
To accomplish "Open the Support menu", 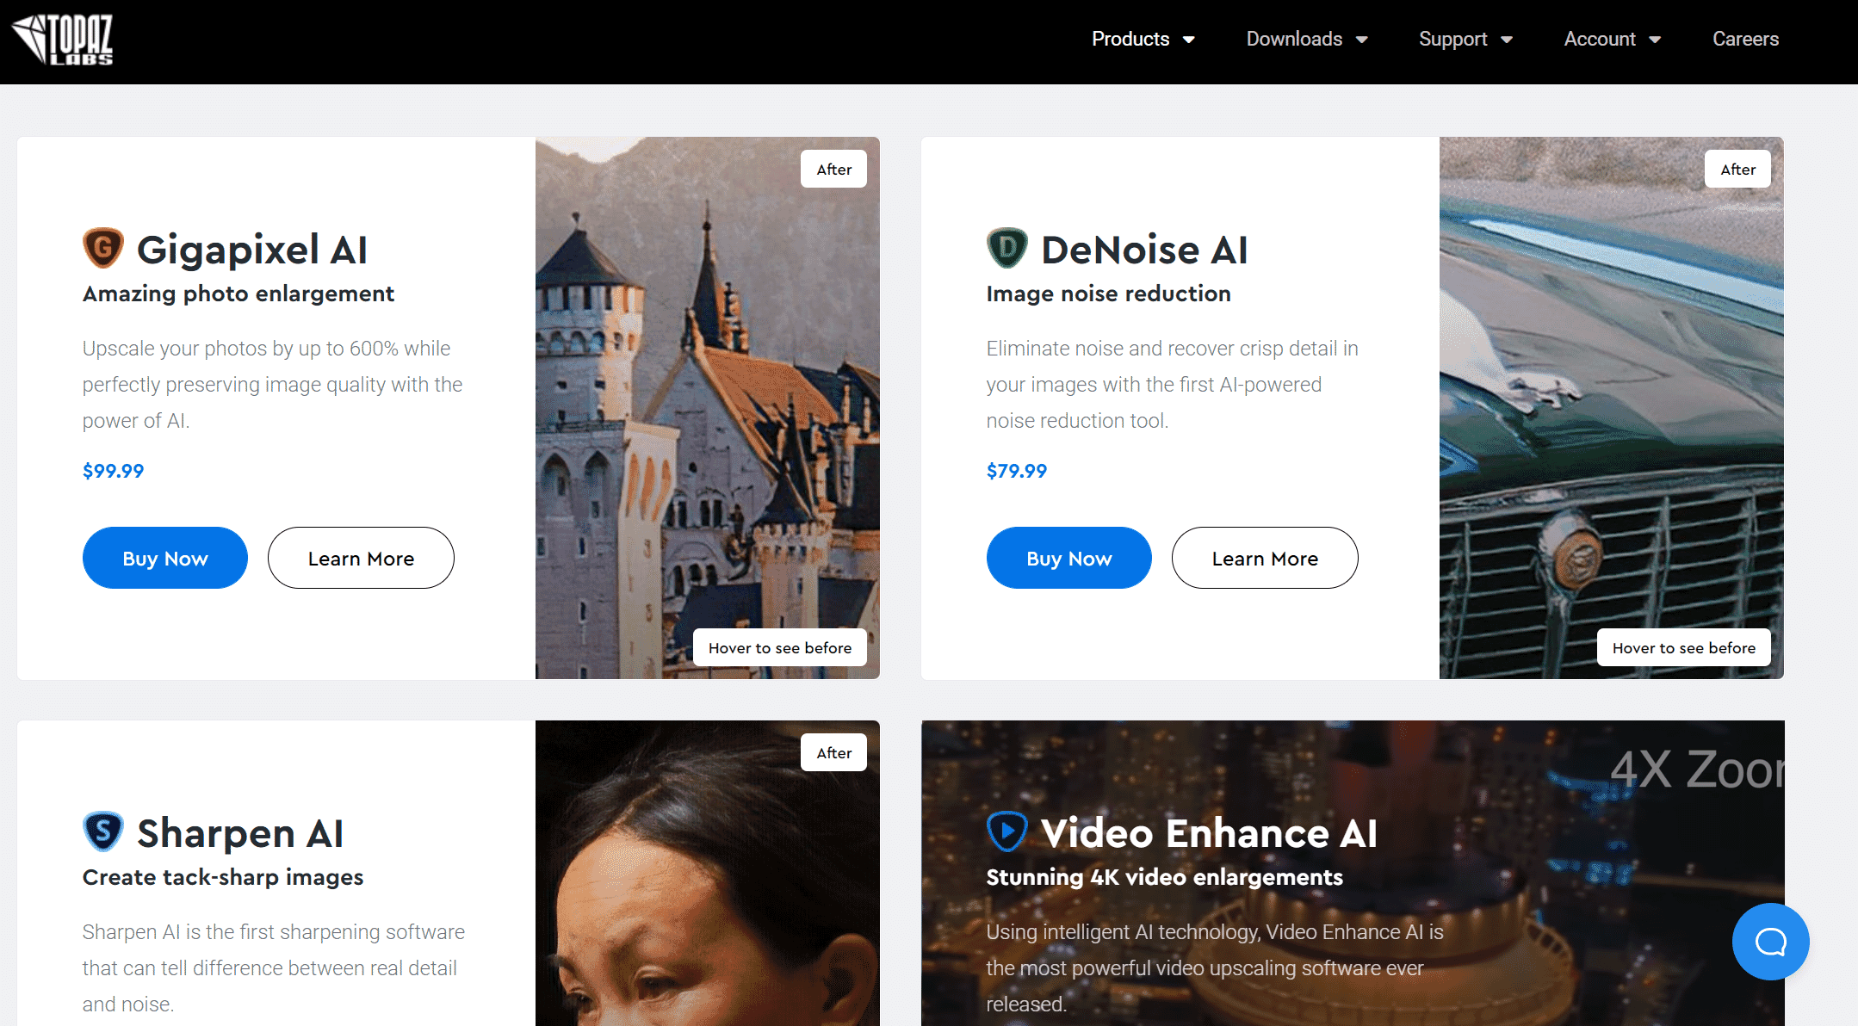I will (1453, 40).
